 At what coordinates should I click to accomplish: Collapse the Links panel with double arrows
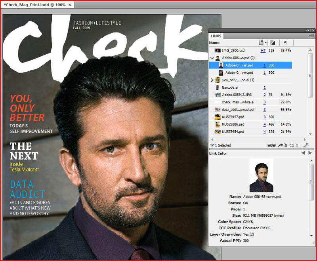[307, 30]
